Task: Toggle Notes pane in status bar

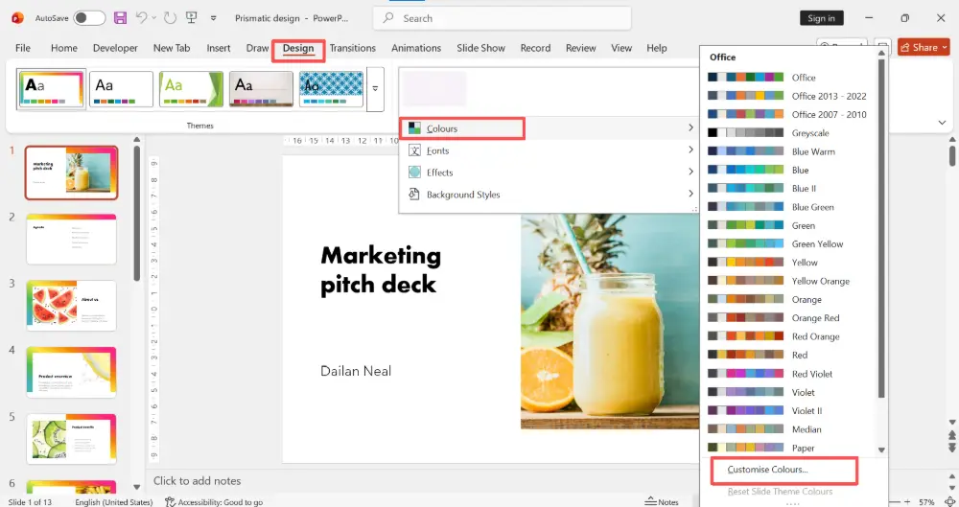Action: click(662, 501)
